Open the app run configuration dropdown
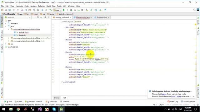The image size is (200, 112). point(57,10)
